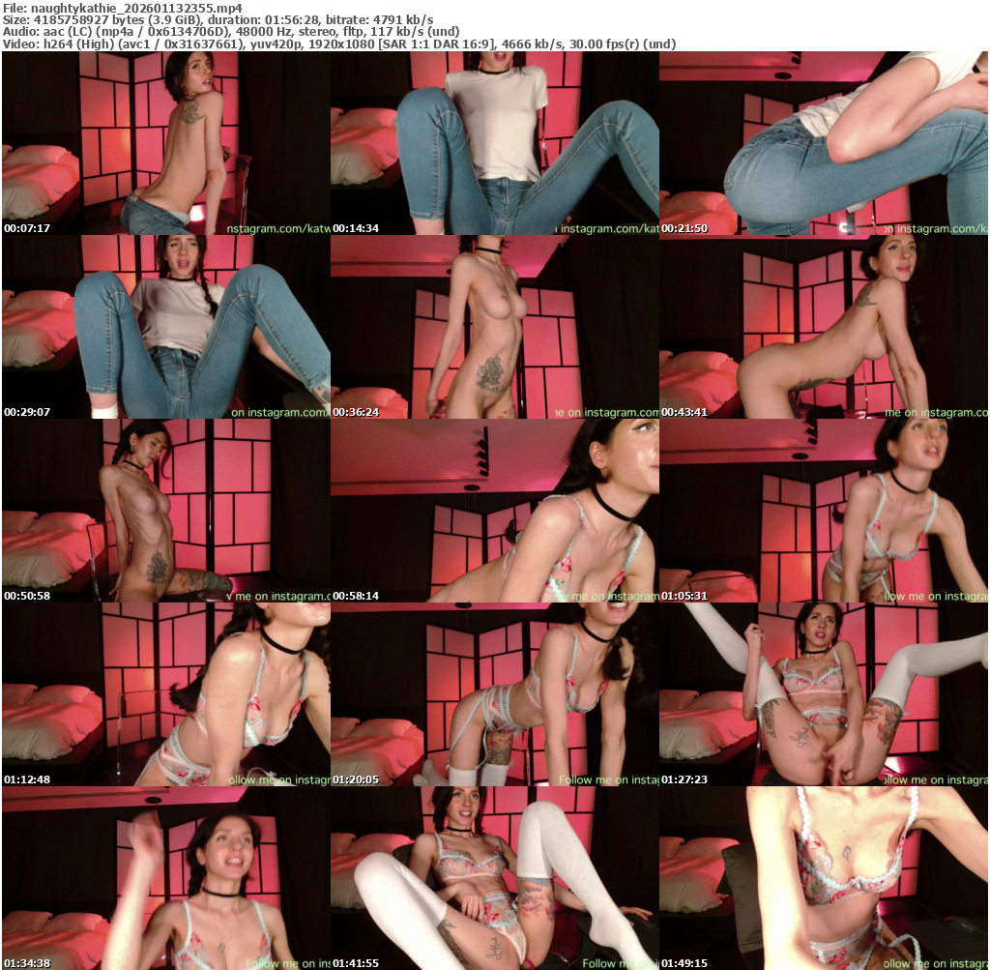990x970 pixels.
Task: Select the thumbnail at 00:36:24
Action: [494, 327]
